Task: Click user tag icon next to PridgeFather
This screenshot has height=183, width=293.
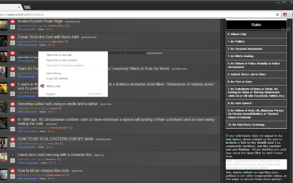Action: click(66, 42)
